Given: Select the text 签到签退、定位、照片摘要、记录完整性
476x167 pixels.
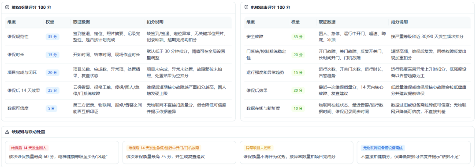Looking at the screenshot, I should pyautogui.click(x=106, y=37).
